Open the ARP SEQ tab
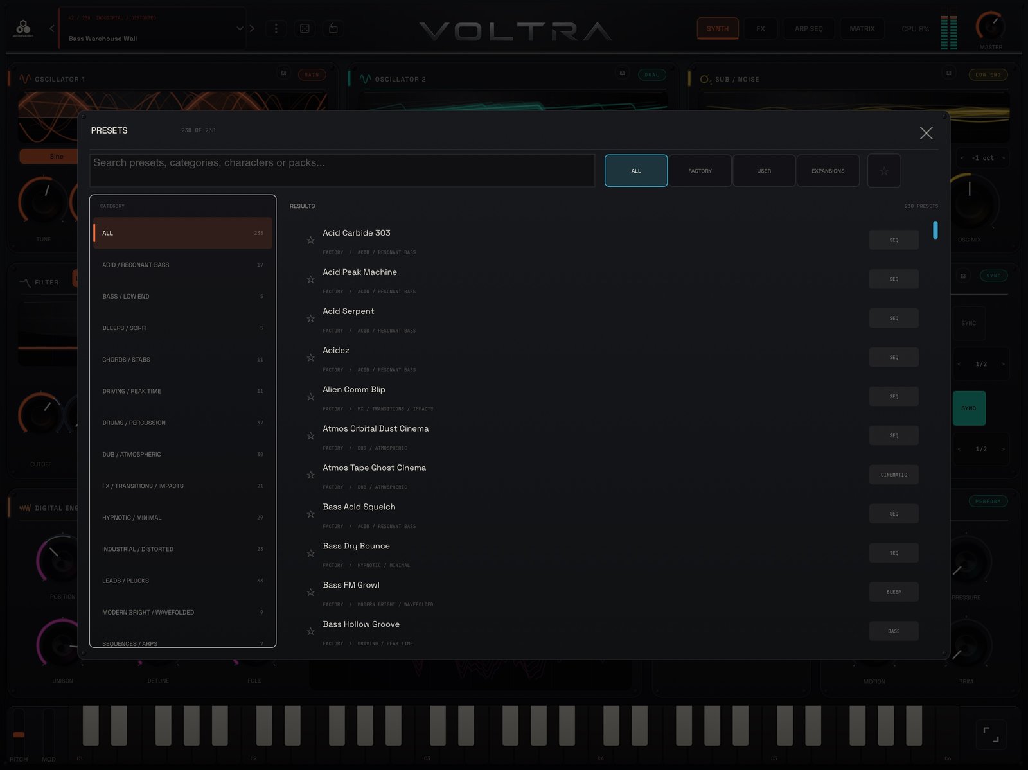The height and width of the screenshot is (770, 1028). pos(808,29)
